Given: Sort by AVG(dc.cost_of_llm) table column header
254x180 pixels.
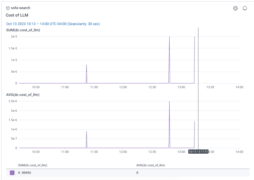Looking at the screenshot, I should point(151,165).
